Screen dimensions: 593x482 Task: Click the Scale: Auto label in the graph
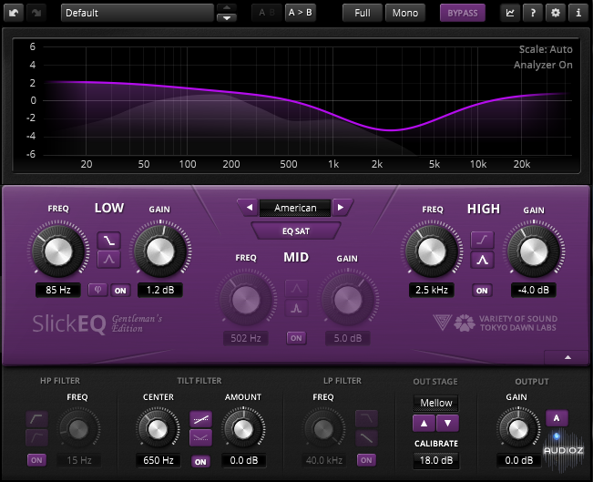point(546,49)
